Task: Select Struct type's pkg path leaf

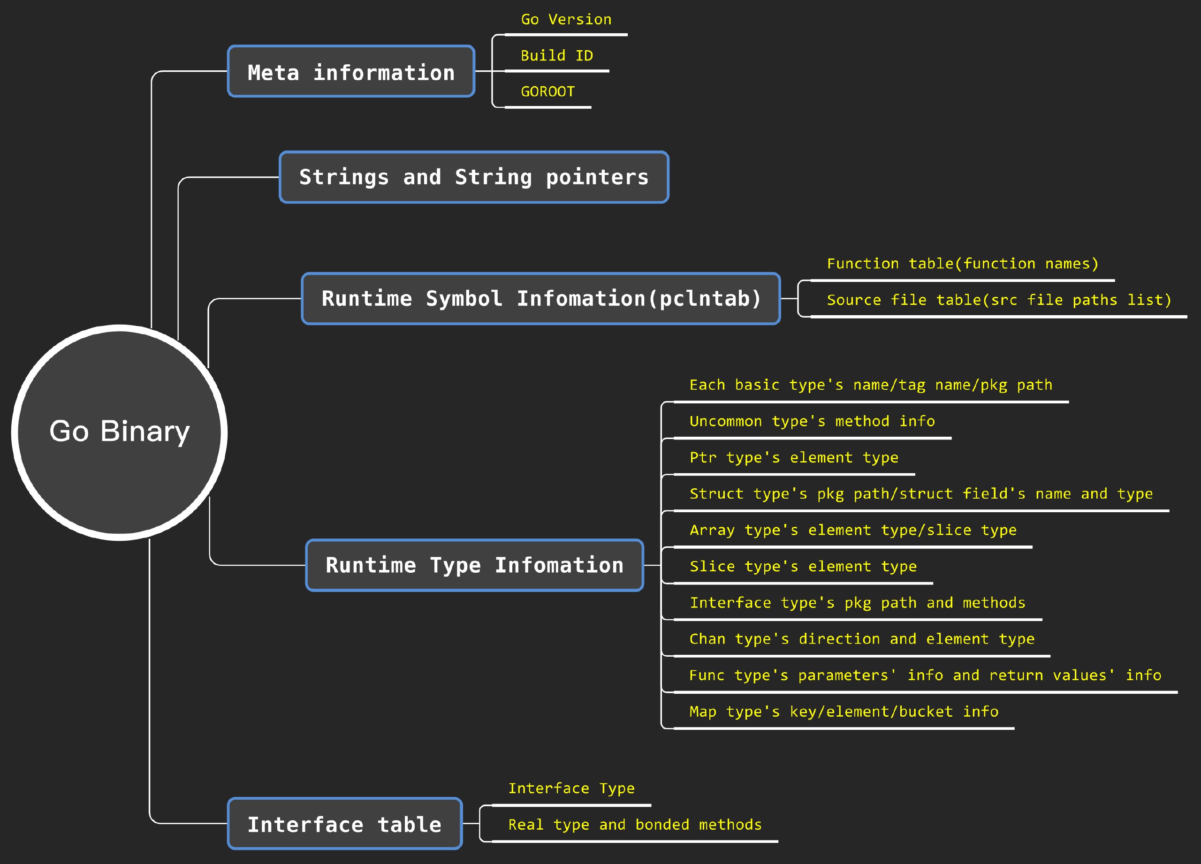Action: 921,494
